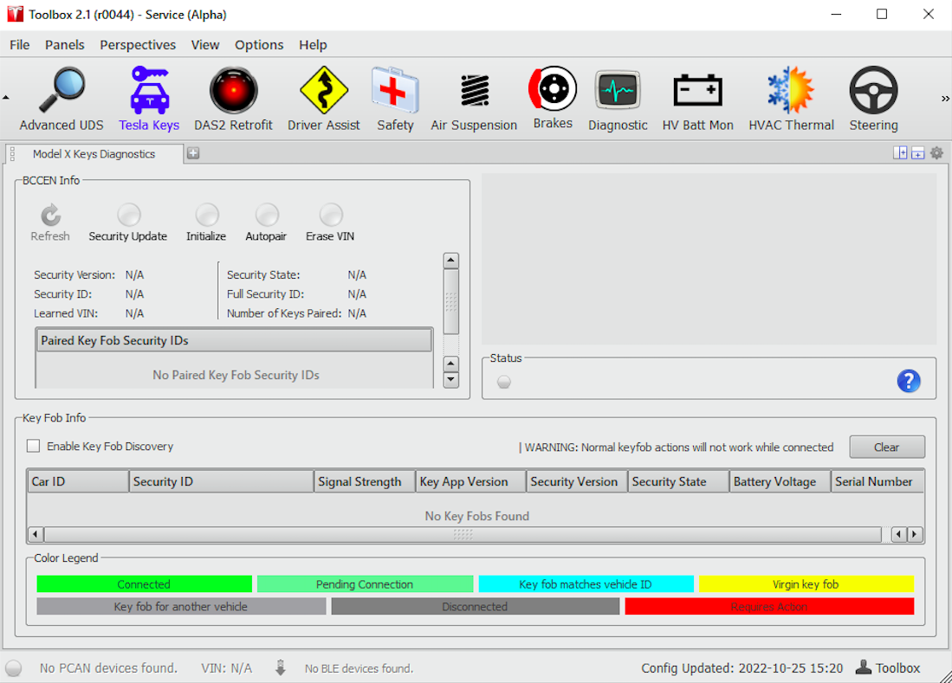Open the DAS2 Retrofit panel
Image resolution: width=952 pixels, height=683 pixels.
(x=233, y=95)
